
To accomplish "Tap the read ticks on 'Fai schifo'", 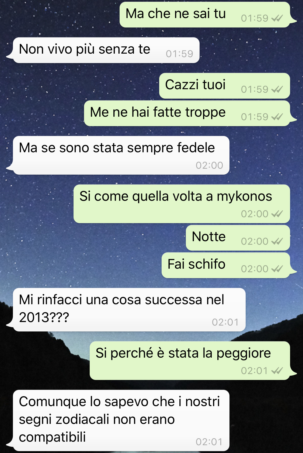I will point(277,269).
